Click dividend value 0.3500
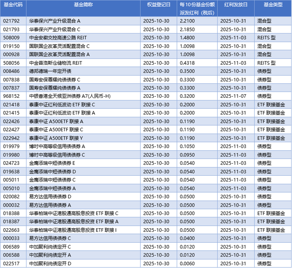292x268 pixels. tap(187, 71)
